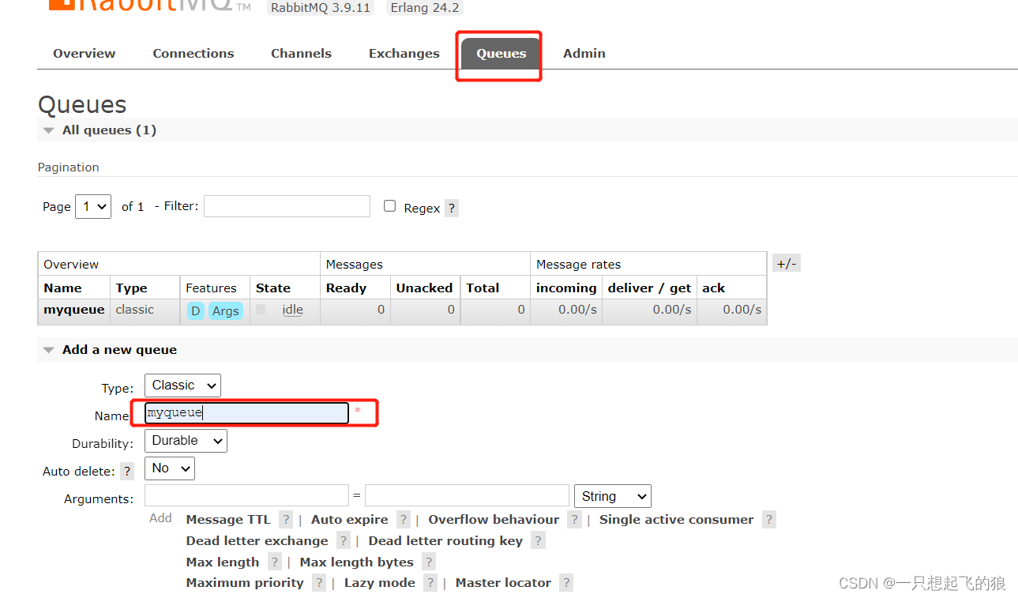Click the Lazy mode help icon
The height and width of the screenshot is (598, 1018).
pyautogui.click(x=430, y=582)
